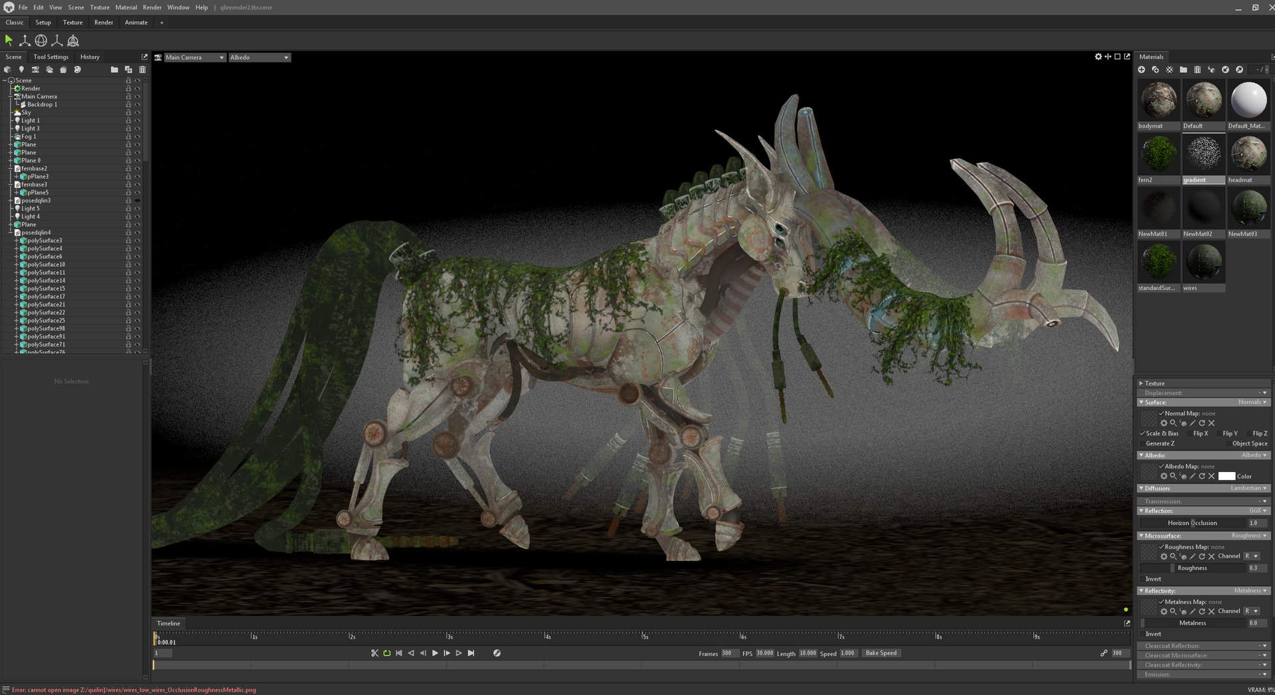The width and height of the screenshot is (1275, 695).
Task: Hide the Sky object with eye icon
Action: (x=138, y=113)
